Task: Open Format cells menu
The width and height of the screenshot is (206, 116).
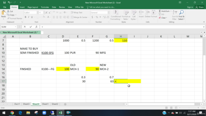Action: pyautogui.click(x=154, y=15)
